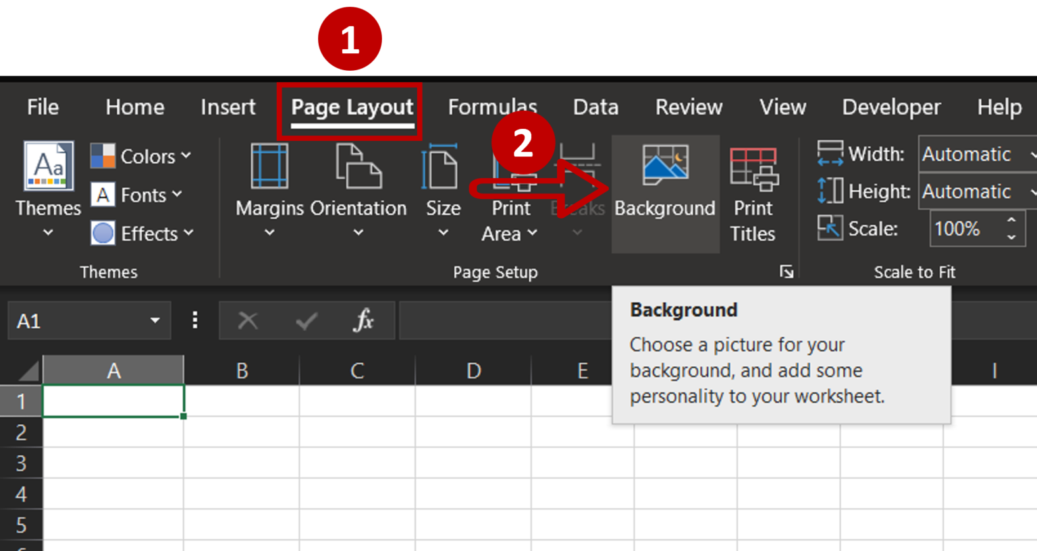Screen dimensions: 1037x551
Task: Open the Page Setup dialog launcher
Action: (787, 271)
